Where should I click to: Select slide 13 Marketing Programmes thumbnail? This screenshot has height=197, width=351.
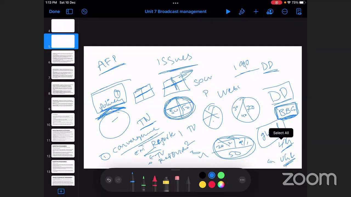[63, 167]
